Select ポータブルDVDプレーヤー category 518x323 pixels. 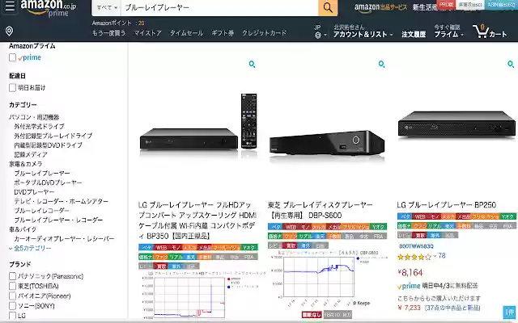48,182
